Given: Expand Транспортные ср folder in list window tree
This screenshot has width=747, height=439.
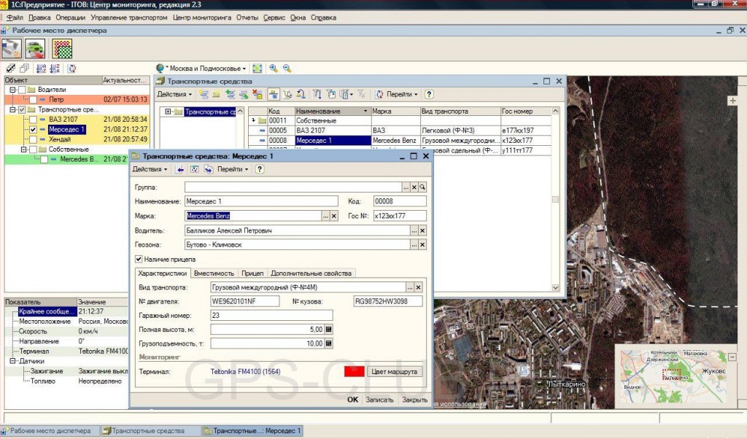Looking at the screenshot, I should 168,112.
